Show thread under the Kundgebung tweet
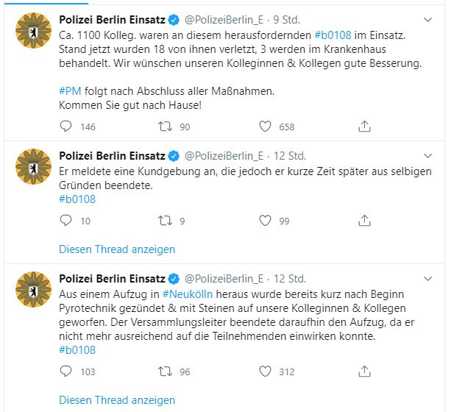The width and height of the screenshot is (454, 412). 117,249
